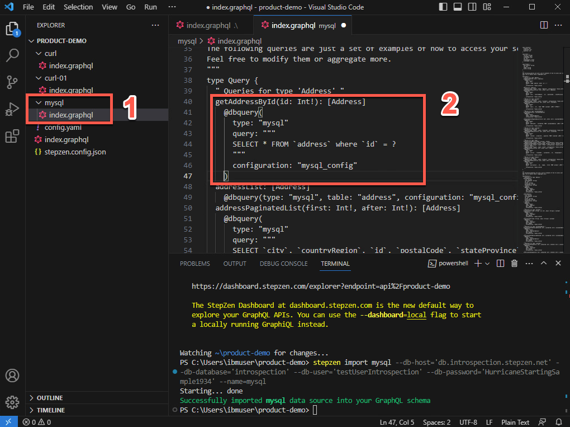The height and width of the screenshot is (427, 570).
Task: Open the Source Control view
Action: coord(12,82)
